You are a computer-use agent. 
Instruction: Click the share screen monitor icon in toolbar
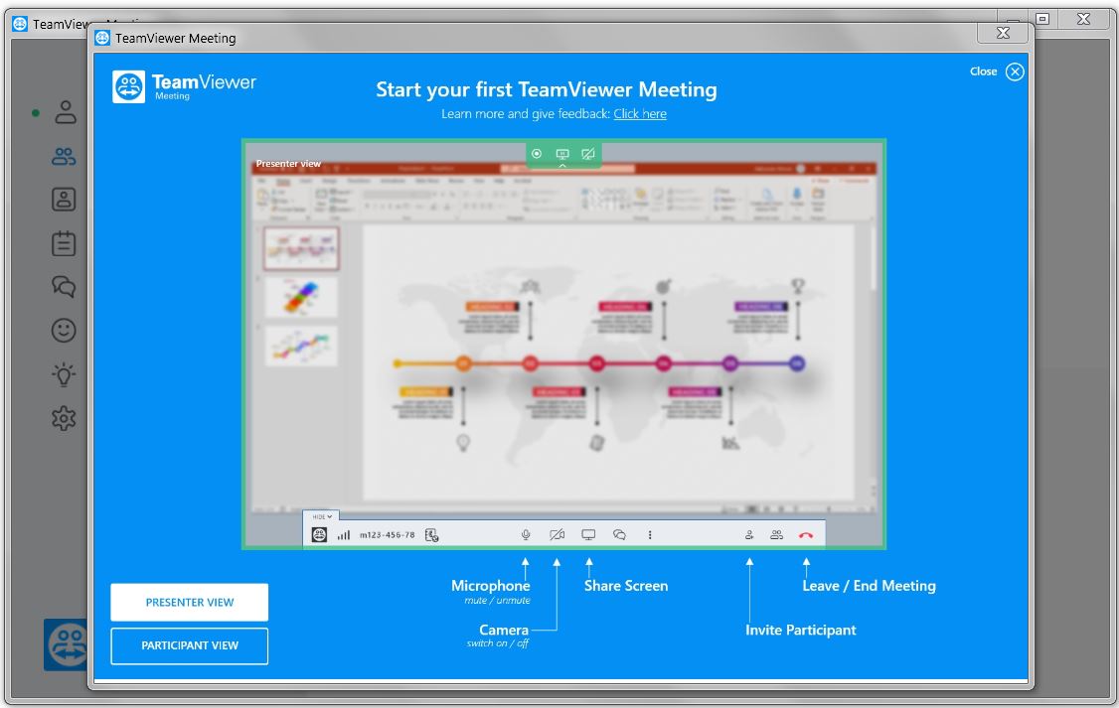click(x=588, y=535)
